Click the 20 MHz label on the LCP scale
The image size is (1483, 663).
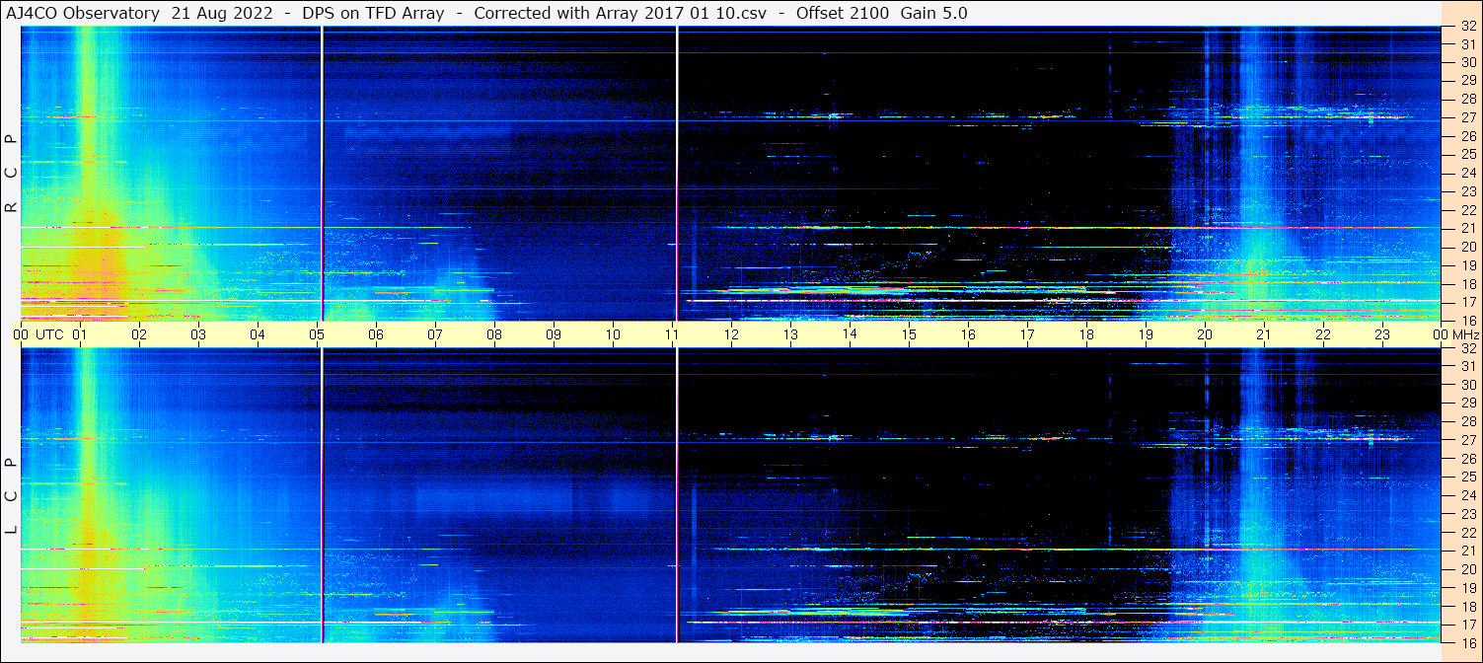pos(1467,569)
